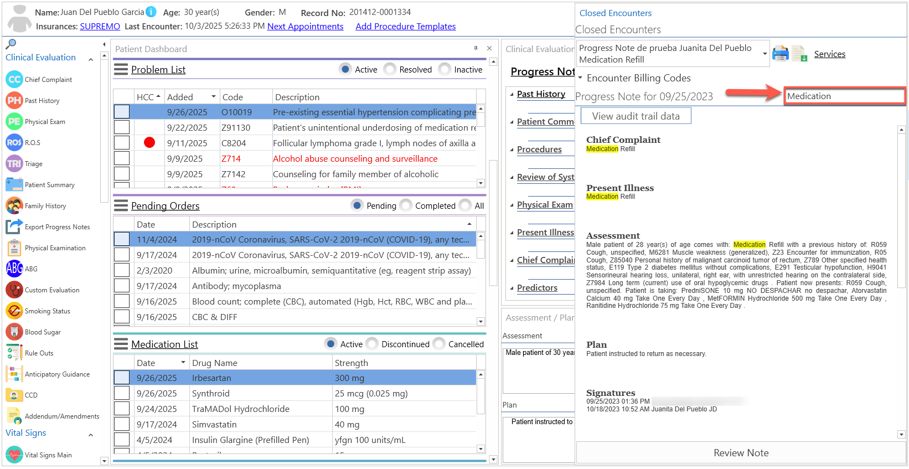Sort problems by Code column header
Image resolution: width=909 pixels, height=469 pixels.
(246, 97)
